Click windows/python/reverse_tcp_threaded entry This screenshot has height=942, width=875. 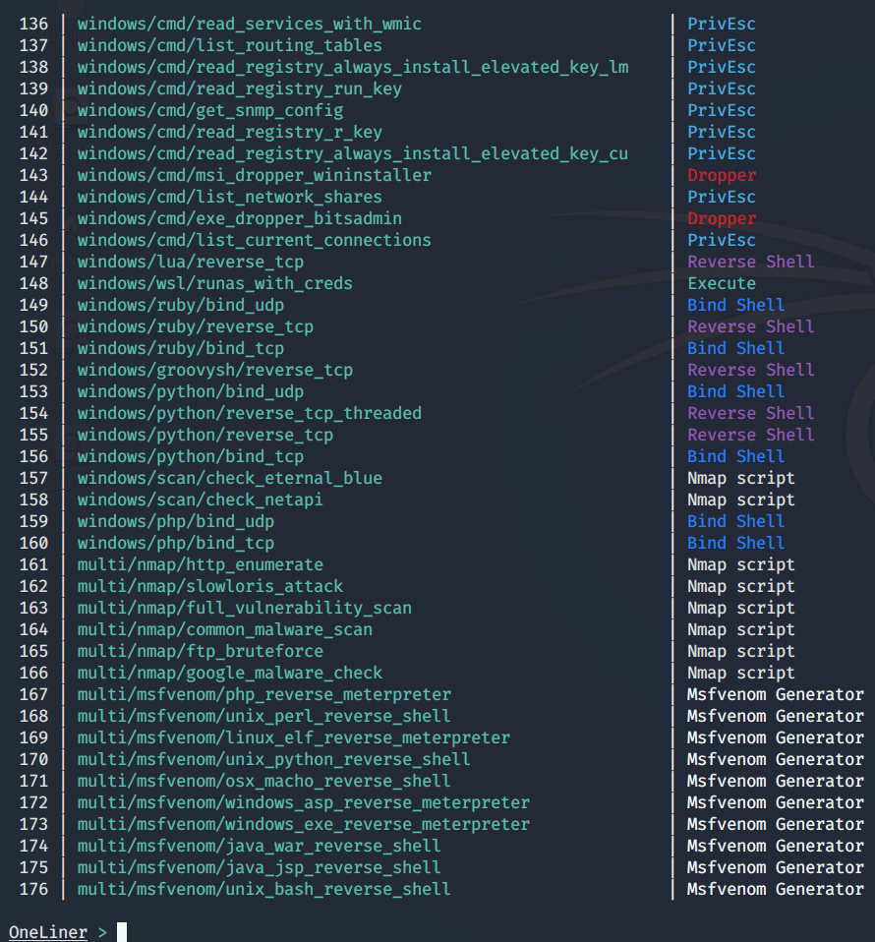pos(249,413)
